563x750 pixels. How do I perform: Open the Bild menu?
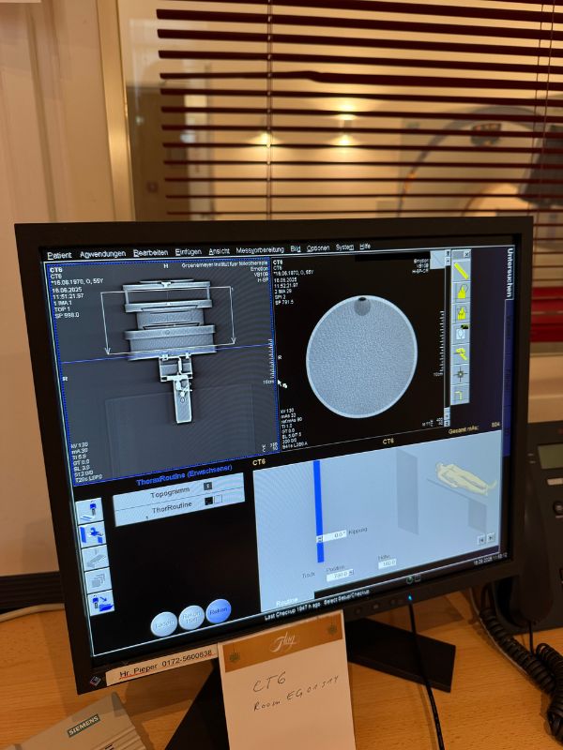pos(296,248)
